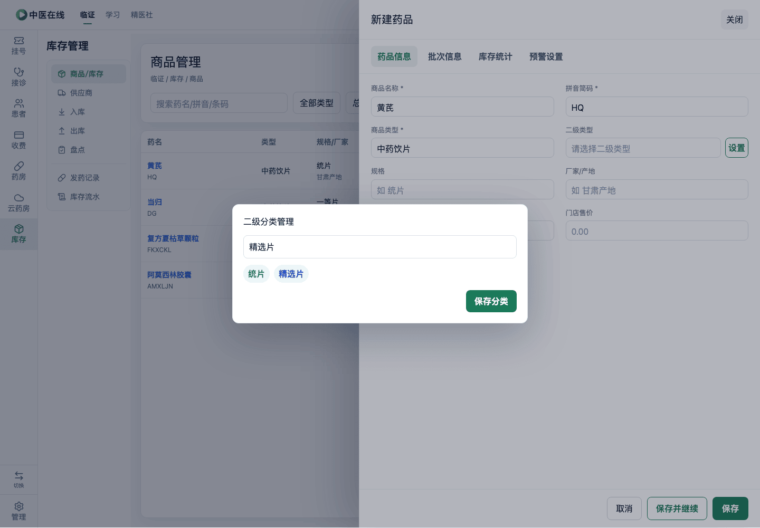Viewport: 760px width, 528px height.
Task: Select the 库存统计 tab
Action: [x=496, y=56]
